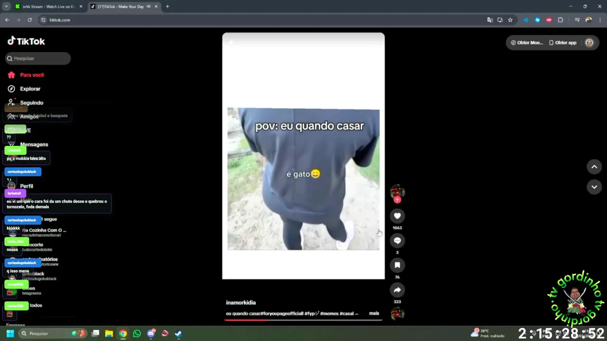Click the Para você home icon

[x=11, y=75]
